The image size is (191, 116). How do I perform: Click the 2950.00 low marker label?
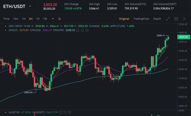click(x=28, y=92)
